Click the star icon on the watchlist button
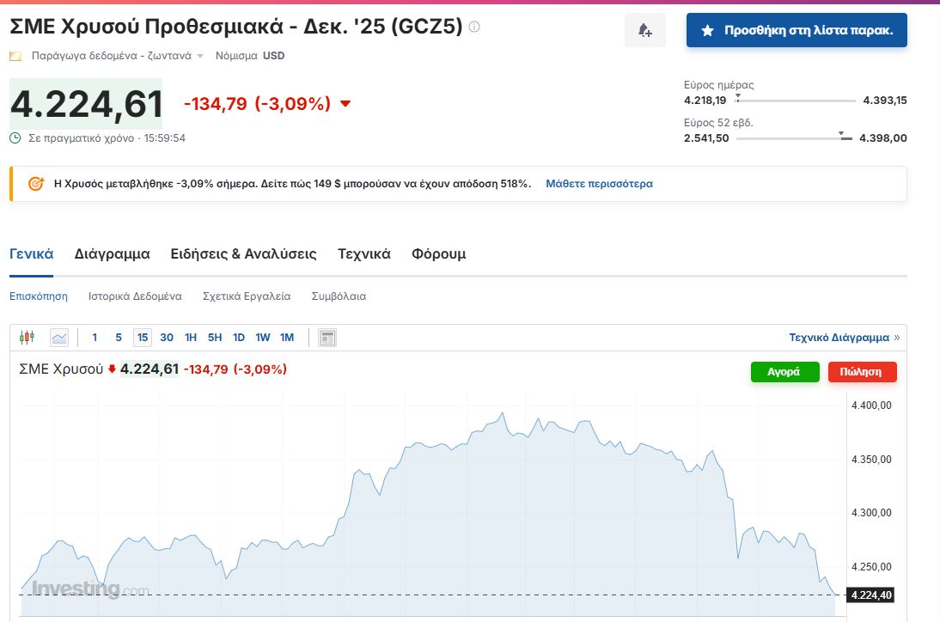This screenshot has width=940, height=622. 707,31
